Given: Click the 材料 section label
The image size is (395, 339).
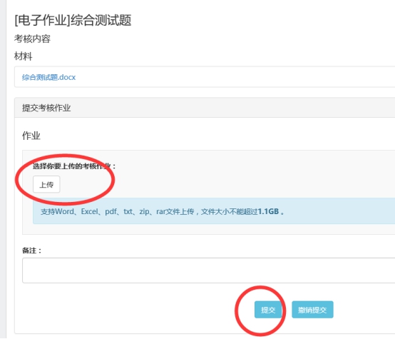Looking at the screenshot, I should click(24, 56).
